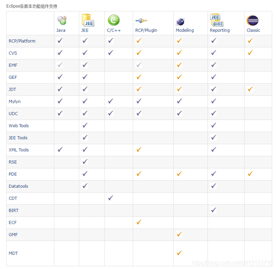Select the Datatools row label

tap(18, 186)
